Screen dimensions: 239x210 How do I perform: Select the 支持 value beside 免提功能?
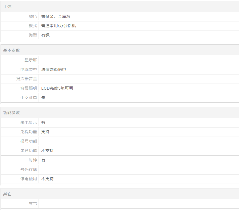pos(45,132)
